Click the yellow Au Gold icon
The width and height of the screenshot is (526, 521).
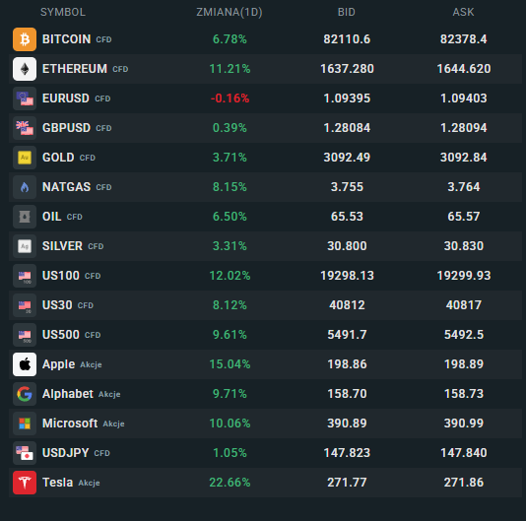tap(25, 158)
